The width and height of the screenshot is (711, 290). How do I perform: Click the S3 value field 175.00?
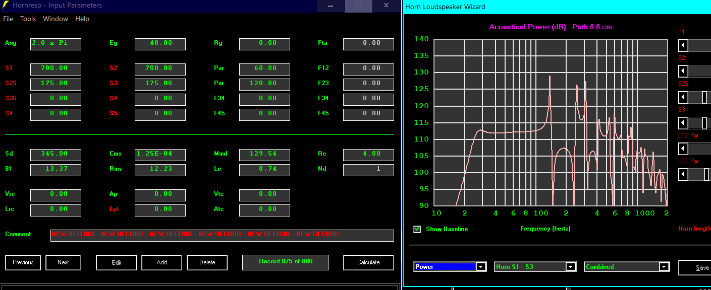[160, 84]
